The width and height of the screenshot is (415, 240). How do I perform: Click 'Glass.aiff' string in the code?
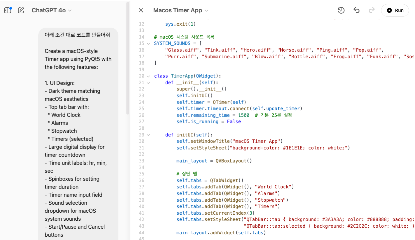tap(182, 50)
